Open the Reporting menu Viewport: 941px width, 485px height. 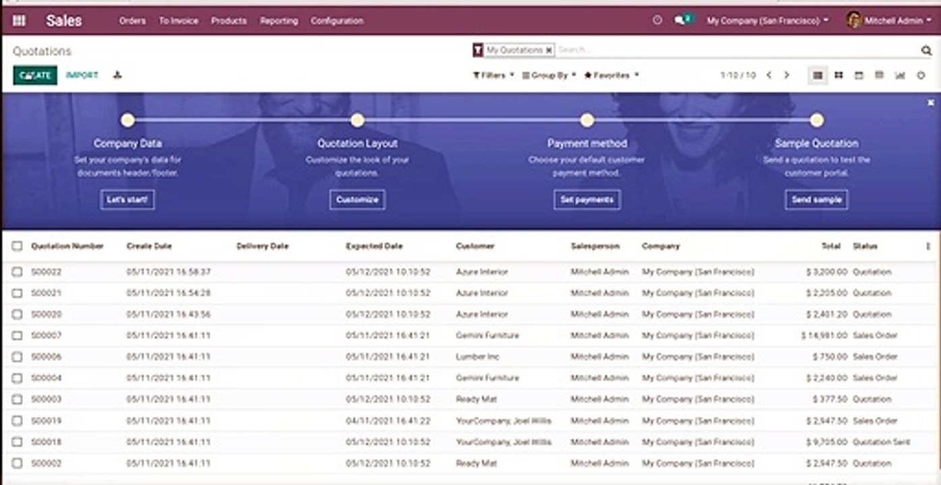point(279,21)
